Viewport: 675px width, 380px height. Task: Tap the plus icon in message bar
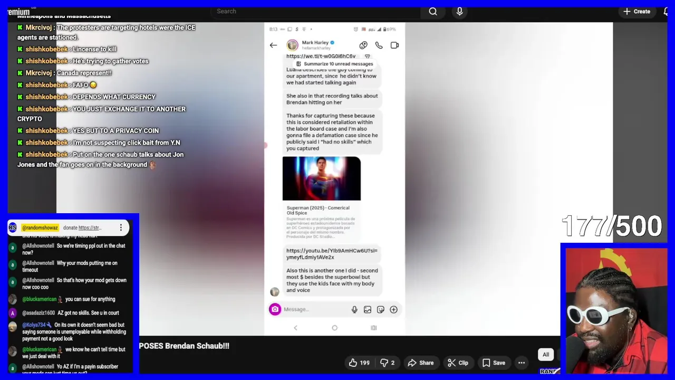pyautogui.click(x=393, y=310)
